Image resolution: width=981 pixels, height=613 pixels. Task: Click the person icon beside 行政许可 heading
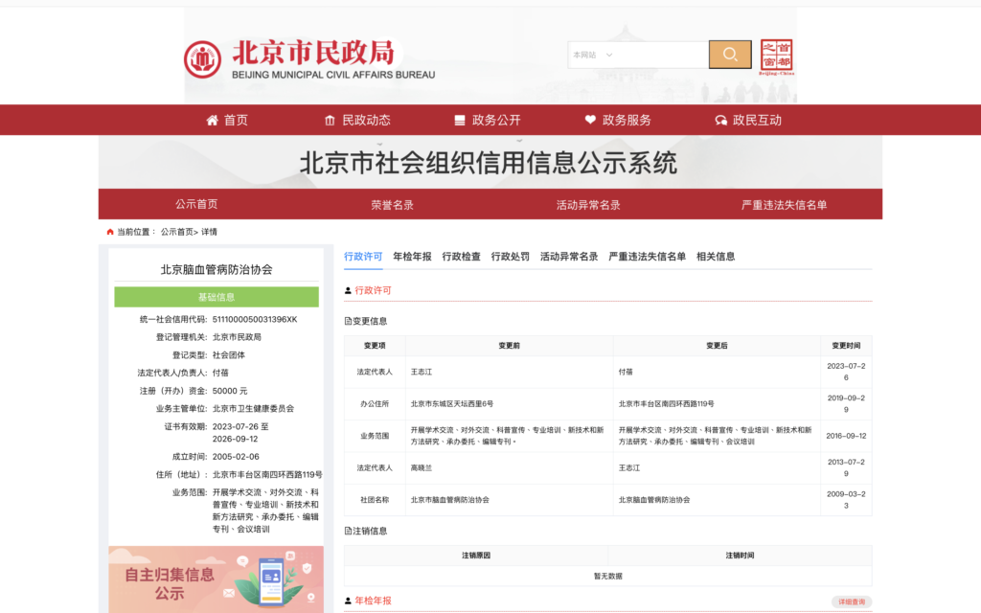tap(348, 291)
